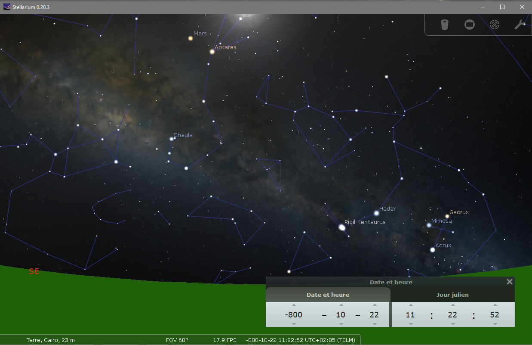
Task: Click the month field 10
Action: click(341, 315)
